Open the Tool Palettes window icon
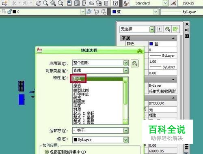 (x=84, y=3)
